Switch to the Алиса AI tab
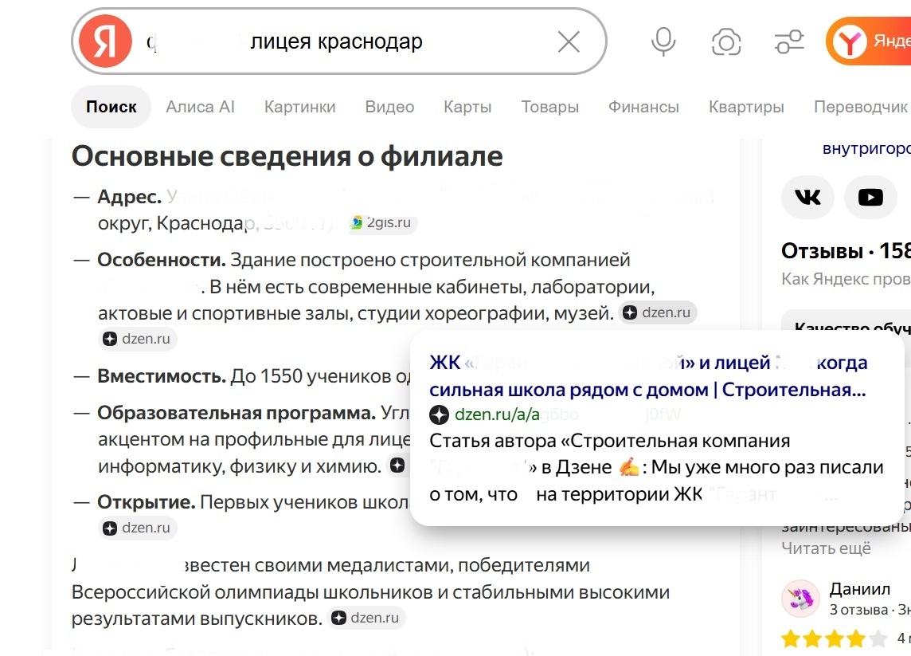The width and height of the screenshot is (911, 656). click(x=201, y=107)
